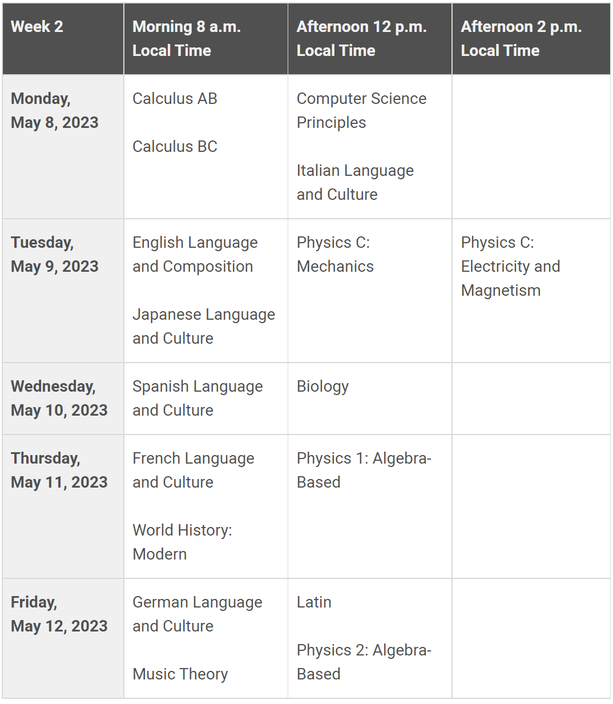Click the Biology exam entry
This screenshot has height=704, width=613.
322,387
